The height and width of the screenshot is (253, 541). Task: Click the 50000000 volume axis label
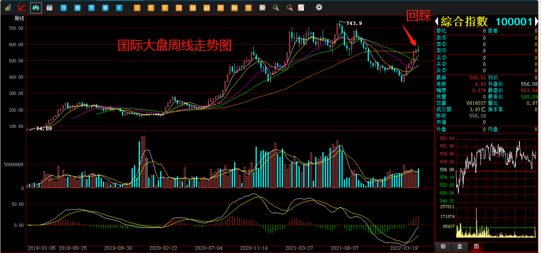[14, 165]
